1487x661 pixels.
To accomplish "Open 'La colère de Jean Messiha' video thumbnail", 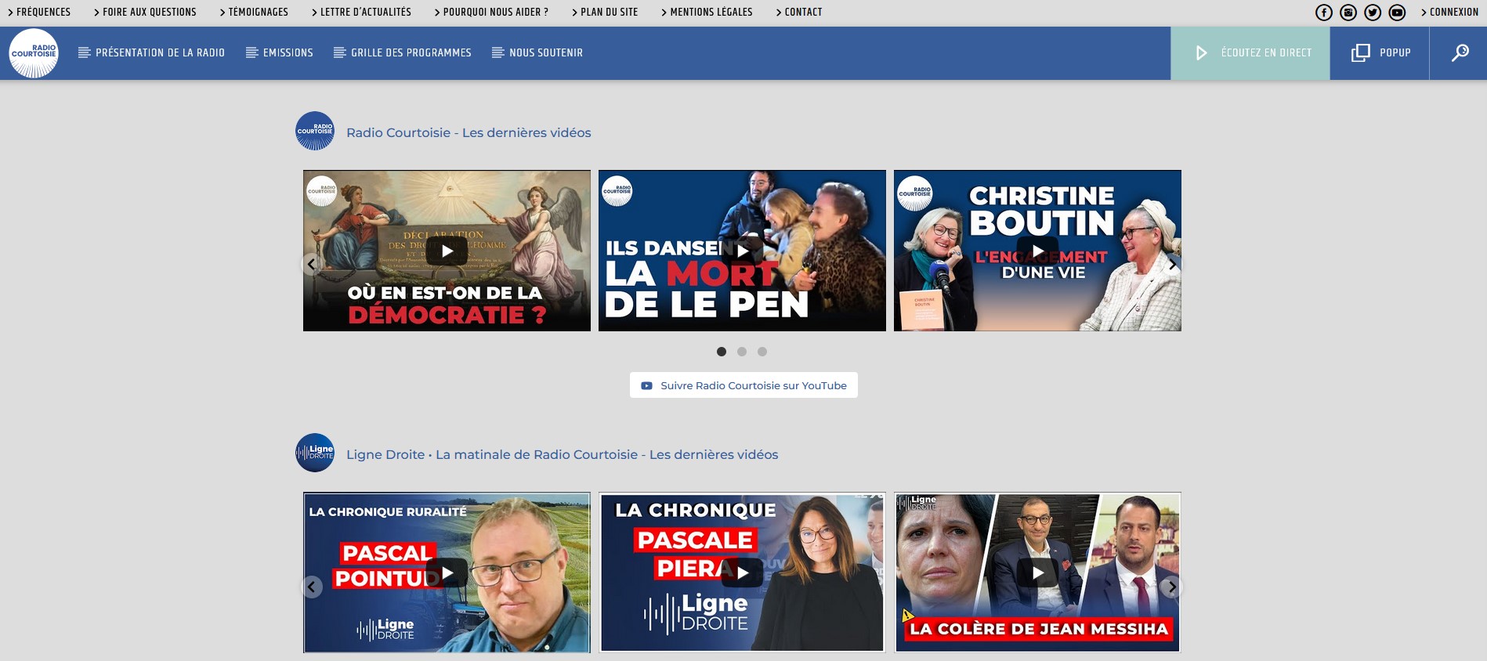I will 1037,573.
